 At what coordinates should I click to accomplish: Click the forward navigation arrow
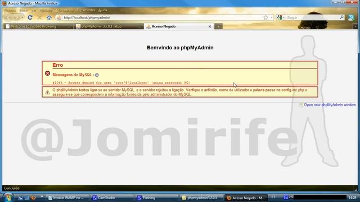point(16,17)
